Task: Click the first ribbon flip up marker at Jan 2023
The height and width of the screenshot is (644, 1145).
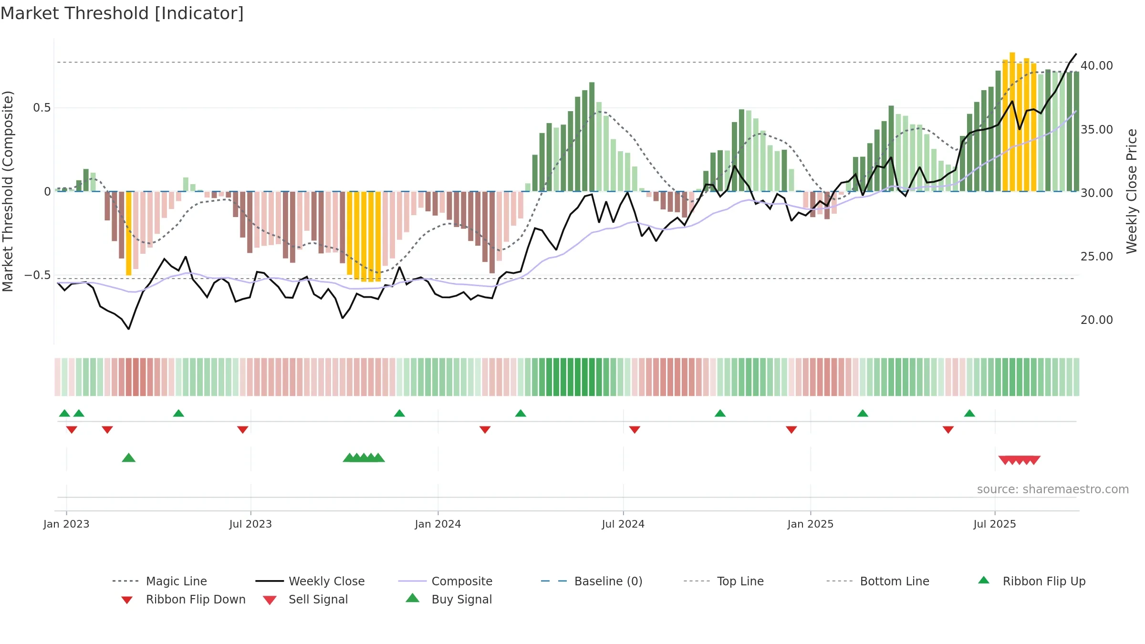Action: click(x=64, y=413)
